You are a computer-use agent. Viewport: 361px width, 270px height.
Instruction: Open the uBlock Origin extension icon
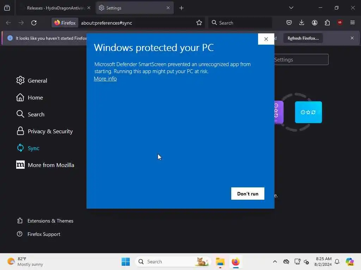coord(340,22)
